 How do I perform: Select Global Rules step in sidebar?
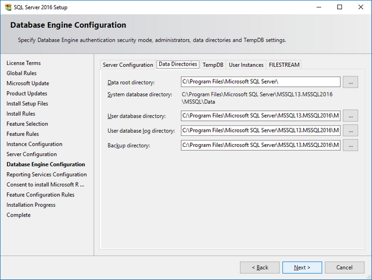tap(21, 73)
